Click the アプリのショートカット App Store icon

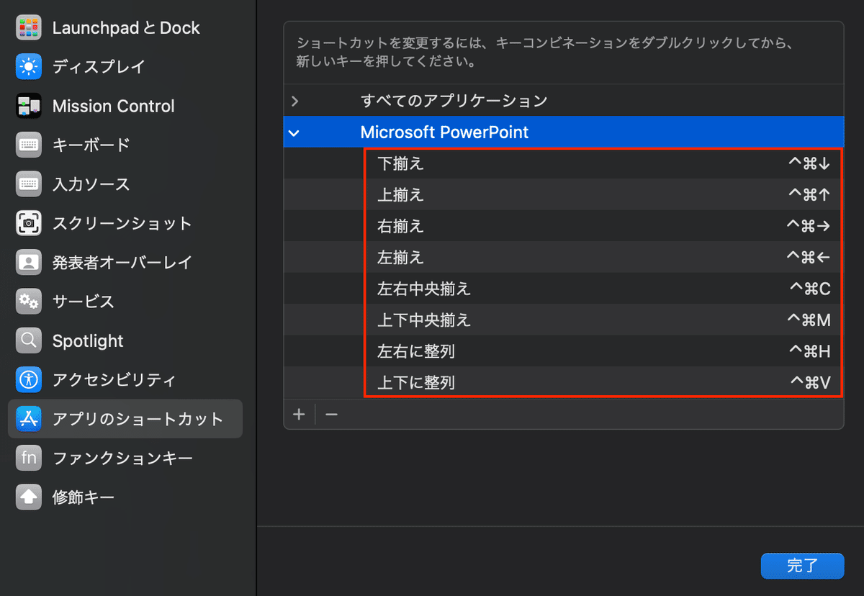pyautogui.click(x=29, y=419)
